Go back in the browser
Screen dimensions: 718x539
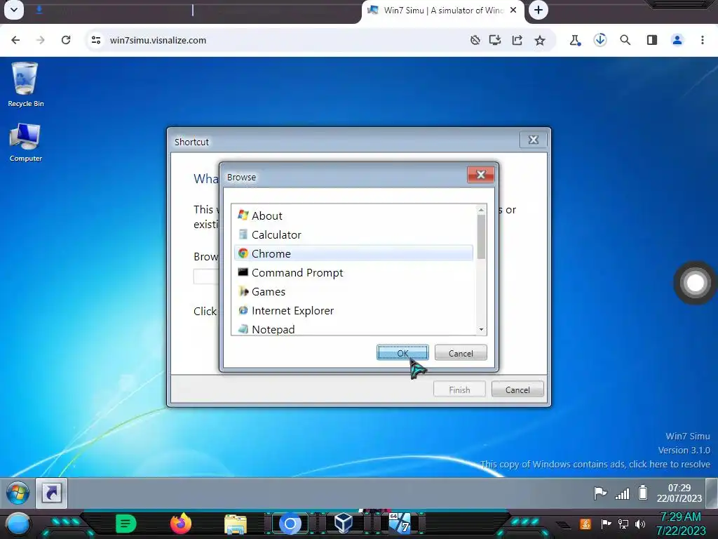[15, 40]
